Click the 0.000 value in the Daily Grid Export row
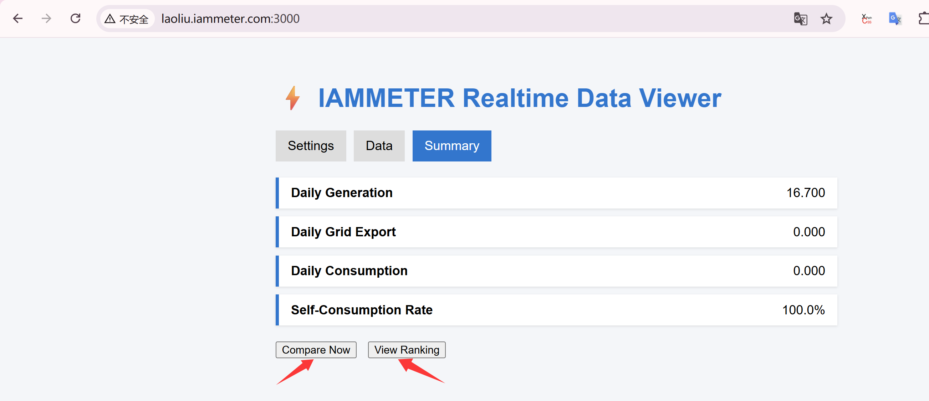This screenshot has width=929, height=401. [808, 232]
